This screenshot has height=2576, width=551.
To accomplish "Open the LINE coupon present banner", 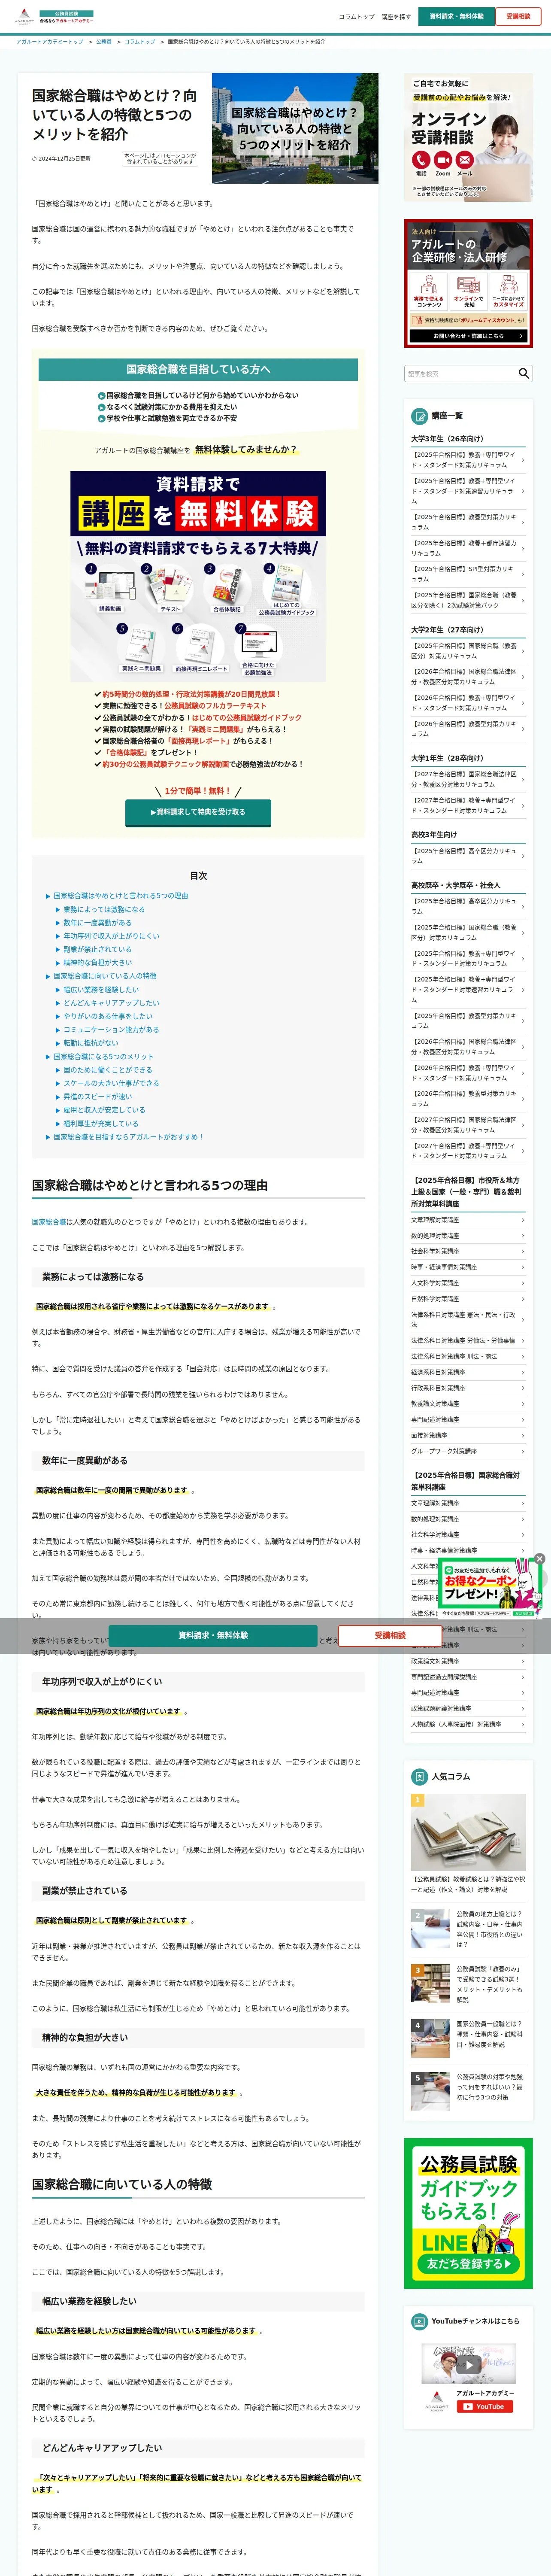I will pos(490,1588).
